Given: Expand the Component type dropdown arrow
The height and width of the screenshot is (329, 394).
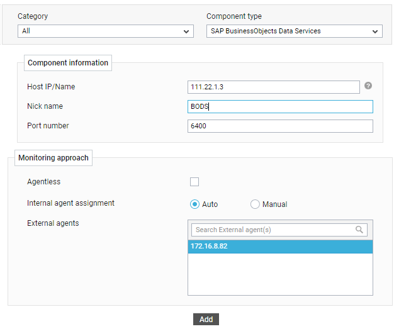Looking at the screenshot, I should tap(375, 31).
